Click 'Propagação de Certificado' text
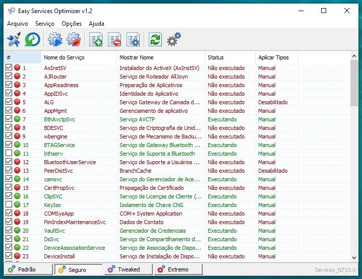The height and width of the screenshot is (279, 362). point(151,188)
